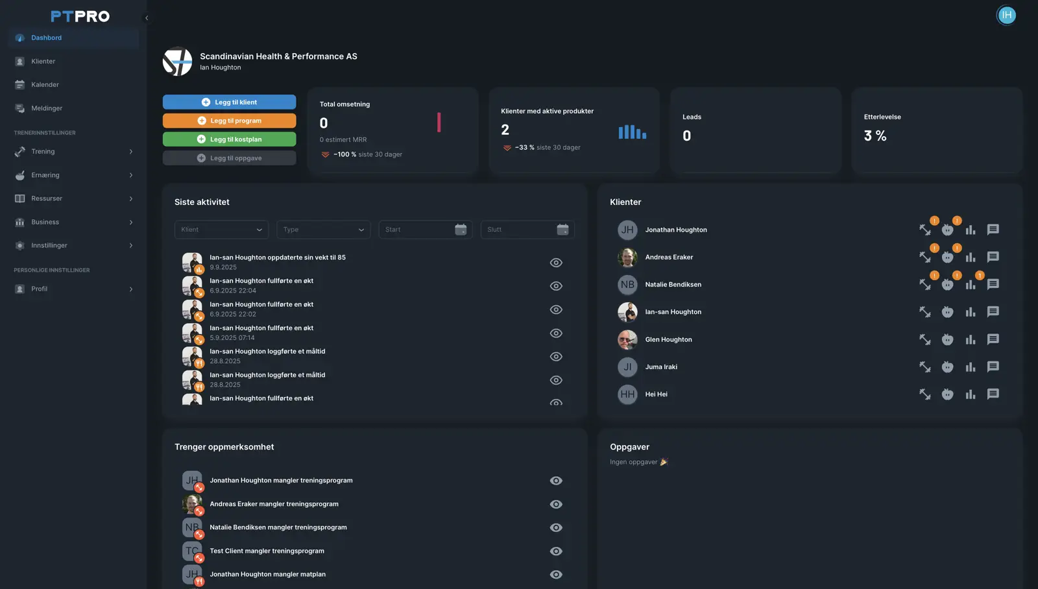Open the chat bubble icon for Glen Houghton

tap(993, 339)
